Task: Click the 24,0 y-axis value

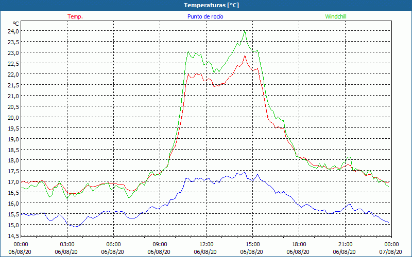Action: (x=13, y=31)
